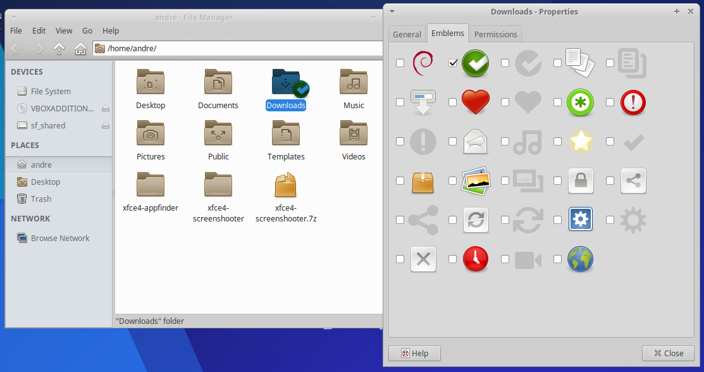Choose the red clock emblem icon
Viewport: 704px width, 372px height.
point(476,259)
